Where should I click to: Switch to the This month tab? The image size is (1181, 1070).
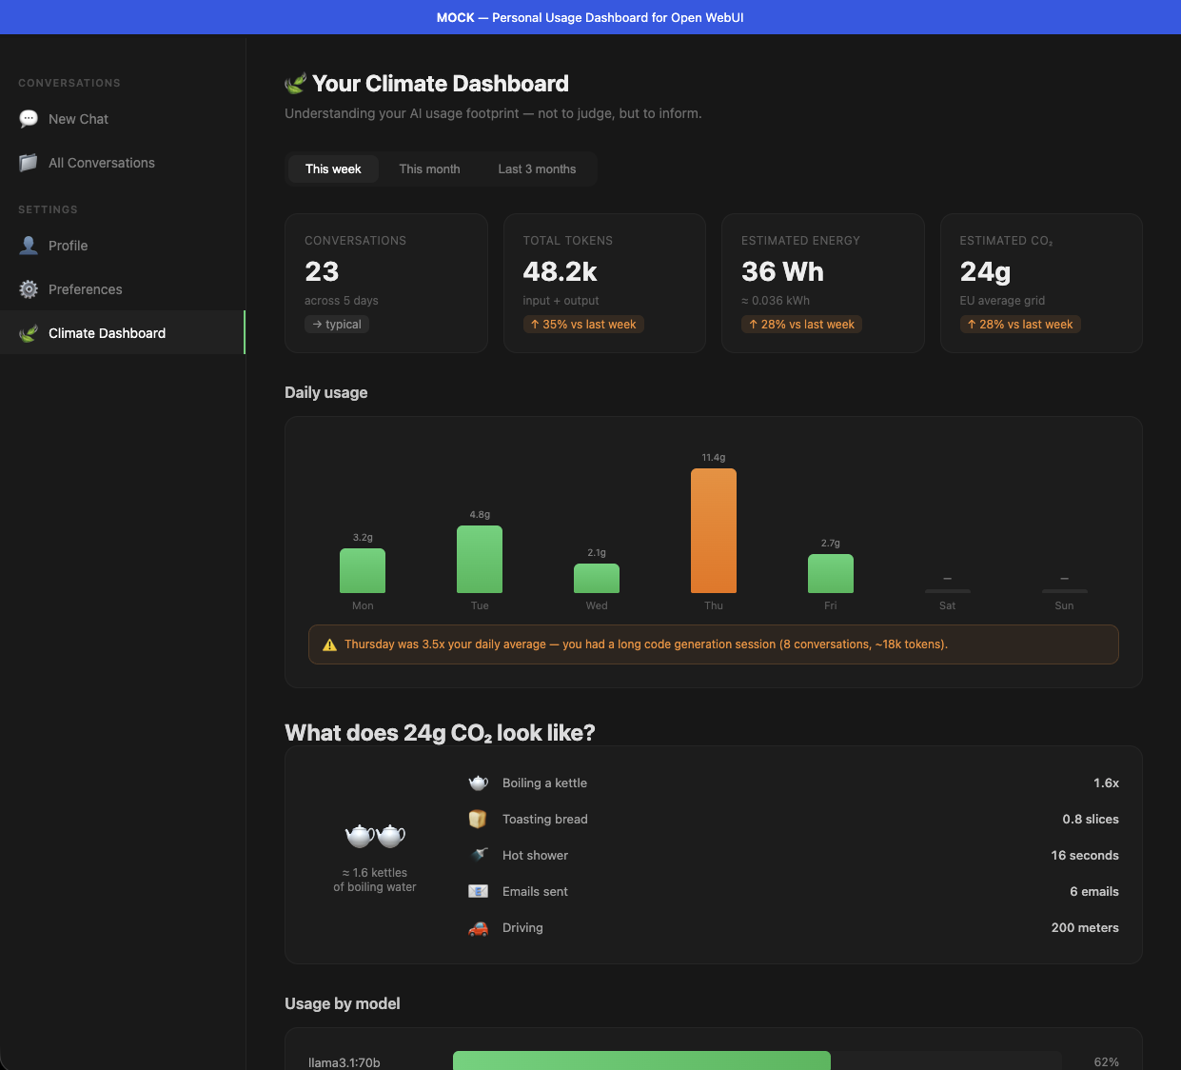tap(429, 168)
